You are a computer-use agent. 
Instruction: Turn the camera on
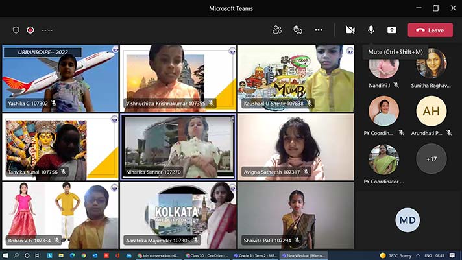pos(350,30)
